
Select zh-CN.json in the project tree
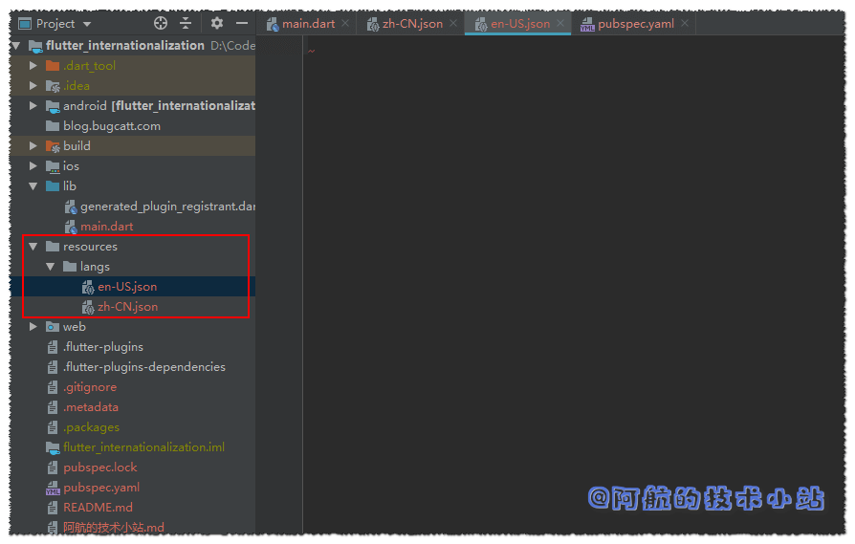click(x=127, y=307)
